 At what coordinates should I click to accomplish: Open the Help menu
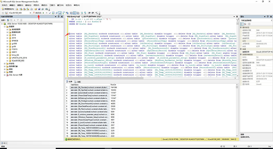pyautogui.click(x=76, y=5)
